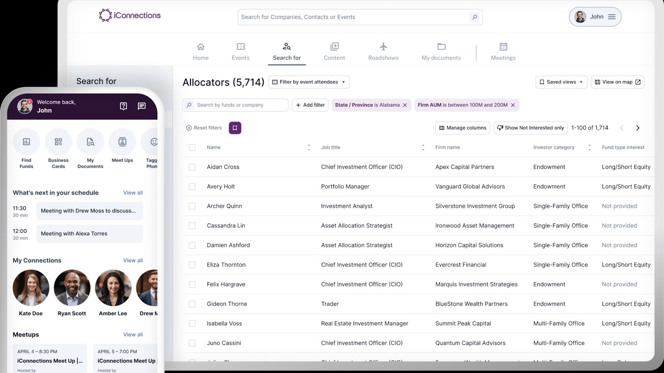Check the box for Aidan Cross
Image resolution: width=664 pixels, height=373 pixels.
coord(192,167)
